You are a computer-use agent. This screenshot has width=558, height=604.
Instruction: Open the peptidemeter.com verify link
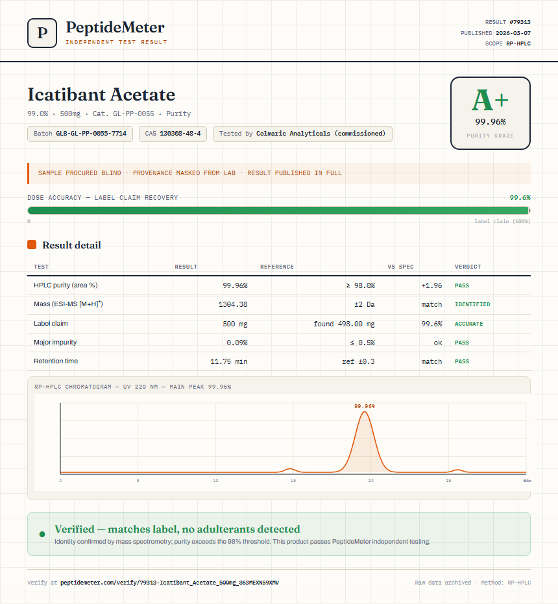tap(169, 583)
